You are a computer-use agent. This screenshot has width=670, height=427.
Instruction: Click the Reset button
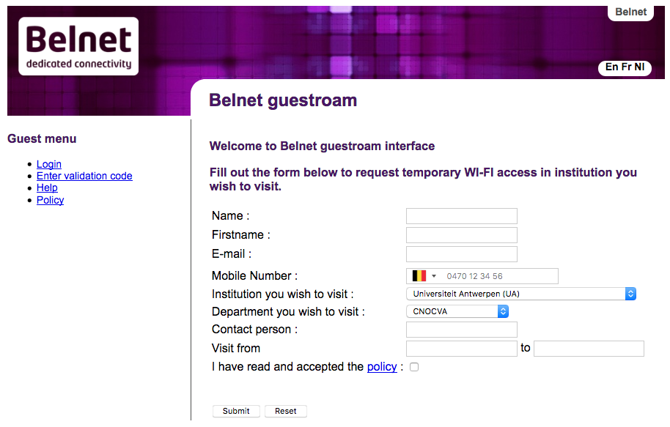tap(285, 411)
